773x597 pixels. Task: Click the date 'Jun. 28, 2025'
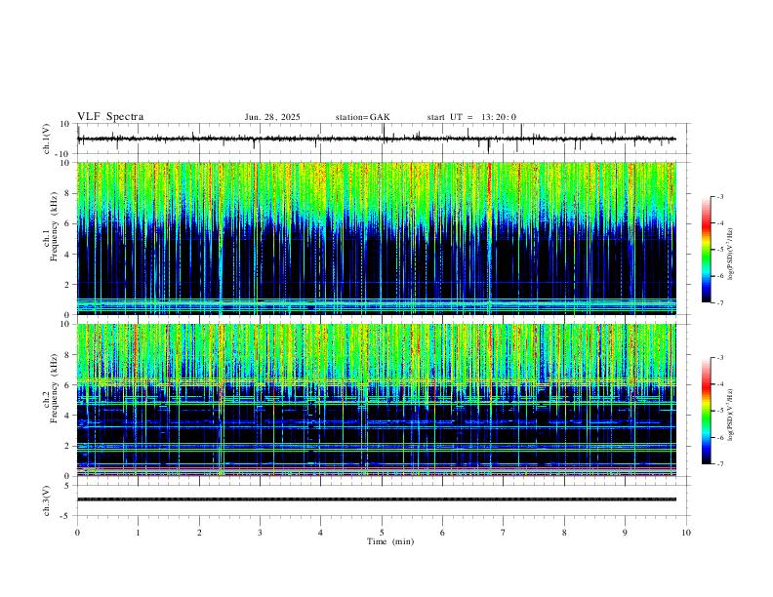272,117
